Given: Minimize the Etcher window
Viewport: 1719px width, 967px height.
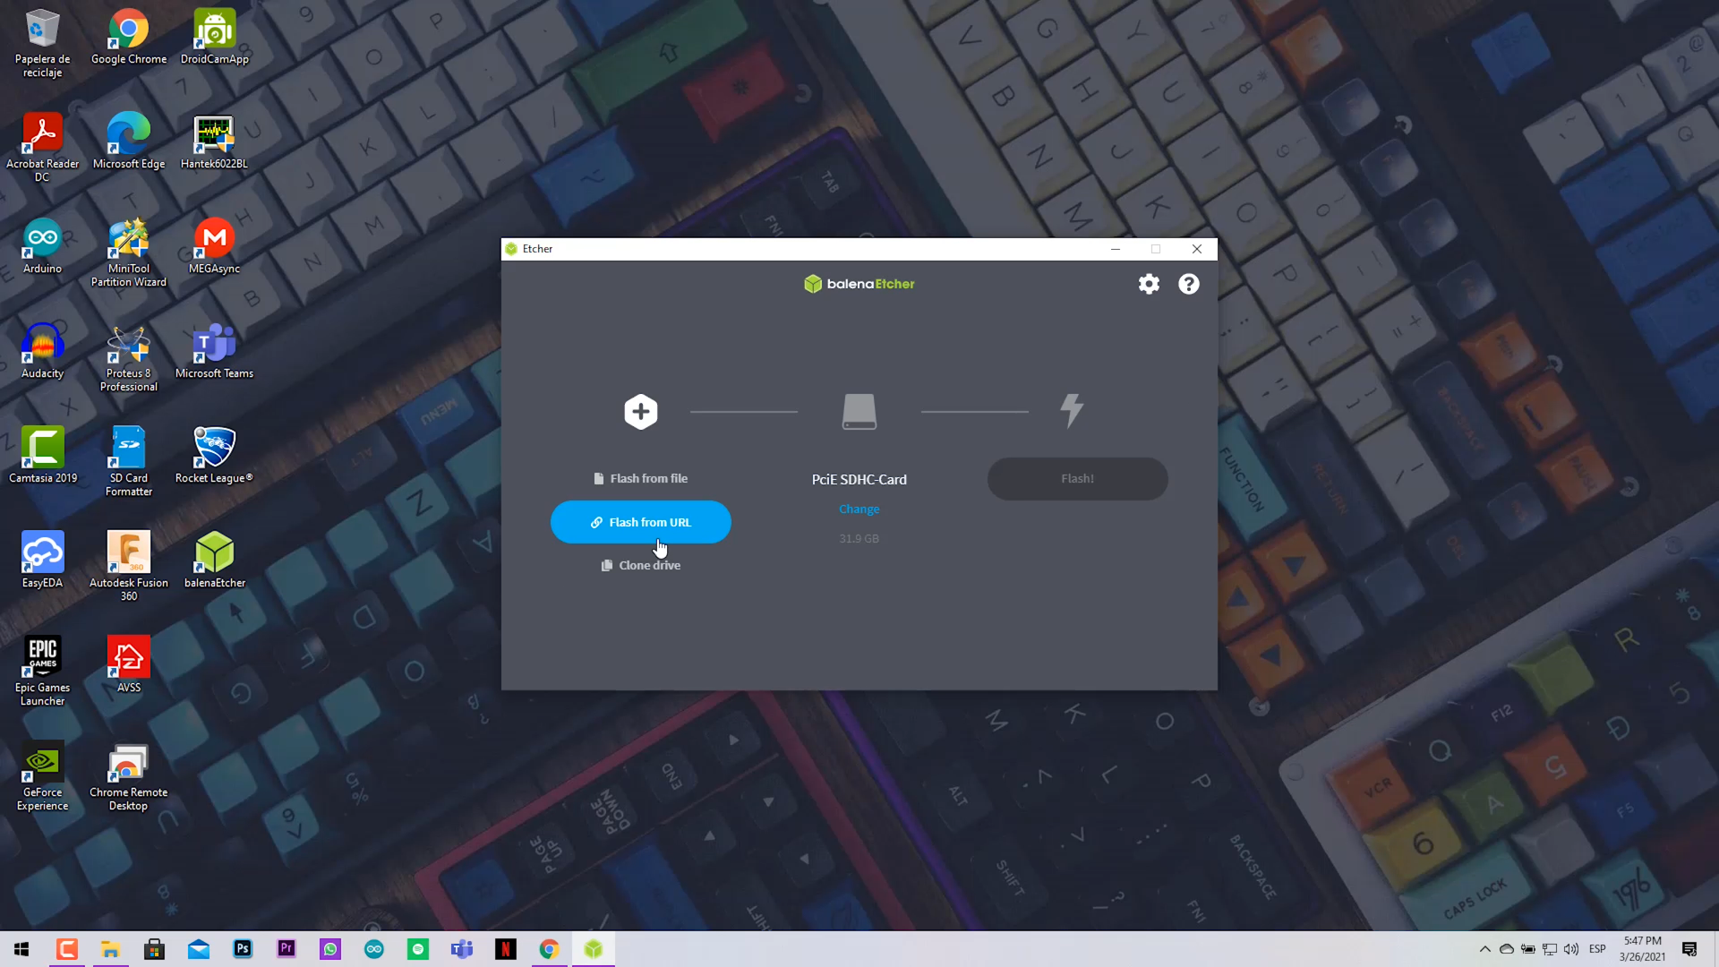Looking at the screenshot, I should 1116,249.
